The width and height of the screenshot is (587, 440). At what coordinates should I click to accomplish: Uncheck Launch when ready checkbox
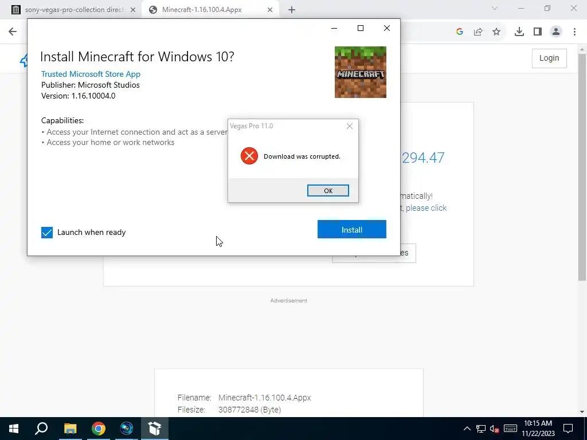pos(47,233)
